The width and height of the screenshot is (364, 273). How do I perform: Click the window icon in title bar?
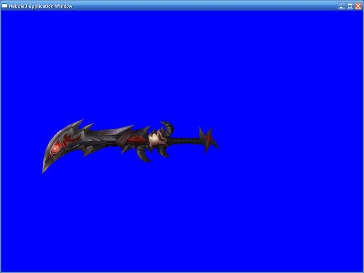point(4,6)
